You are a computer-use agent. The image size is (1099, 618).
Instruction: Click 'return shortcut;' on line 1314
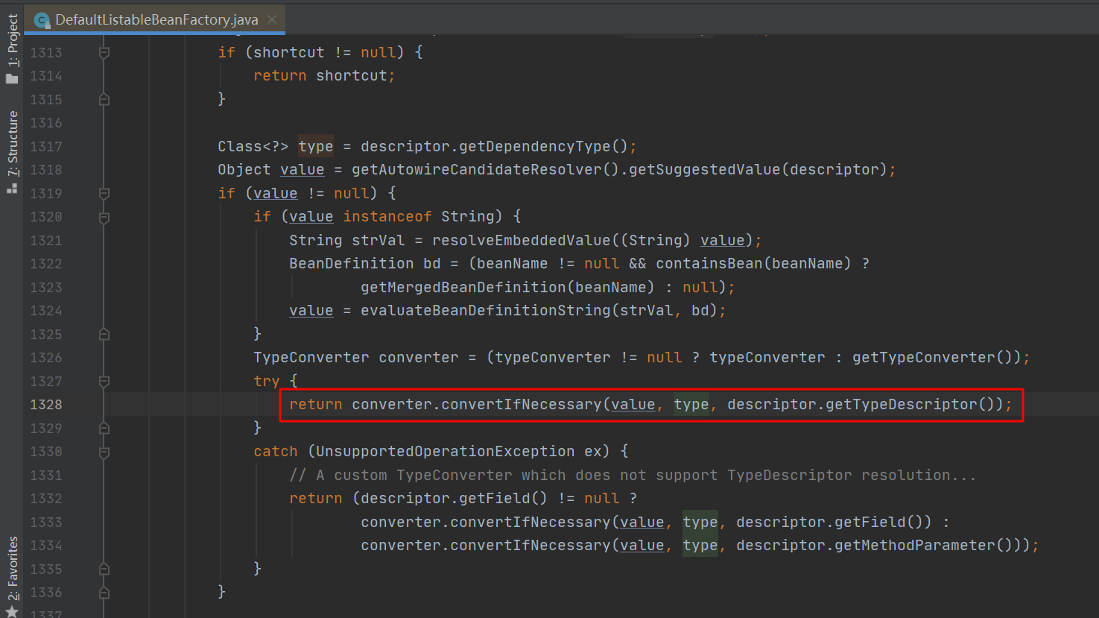coord(324,75)
